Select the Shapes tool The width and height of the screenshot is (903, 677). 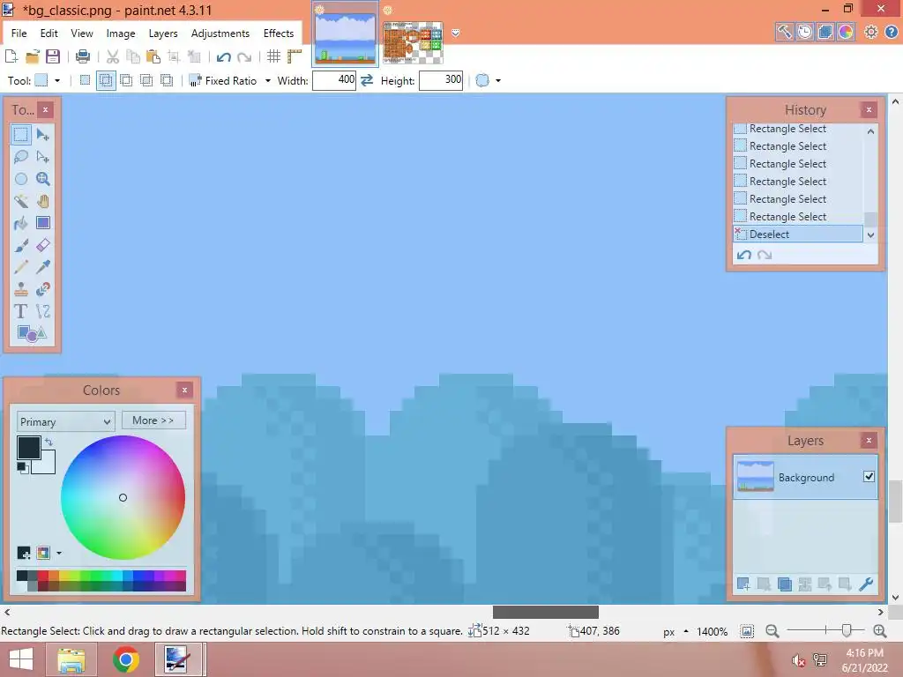tap(32, 333)
